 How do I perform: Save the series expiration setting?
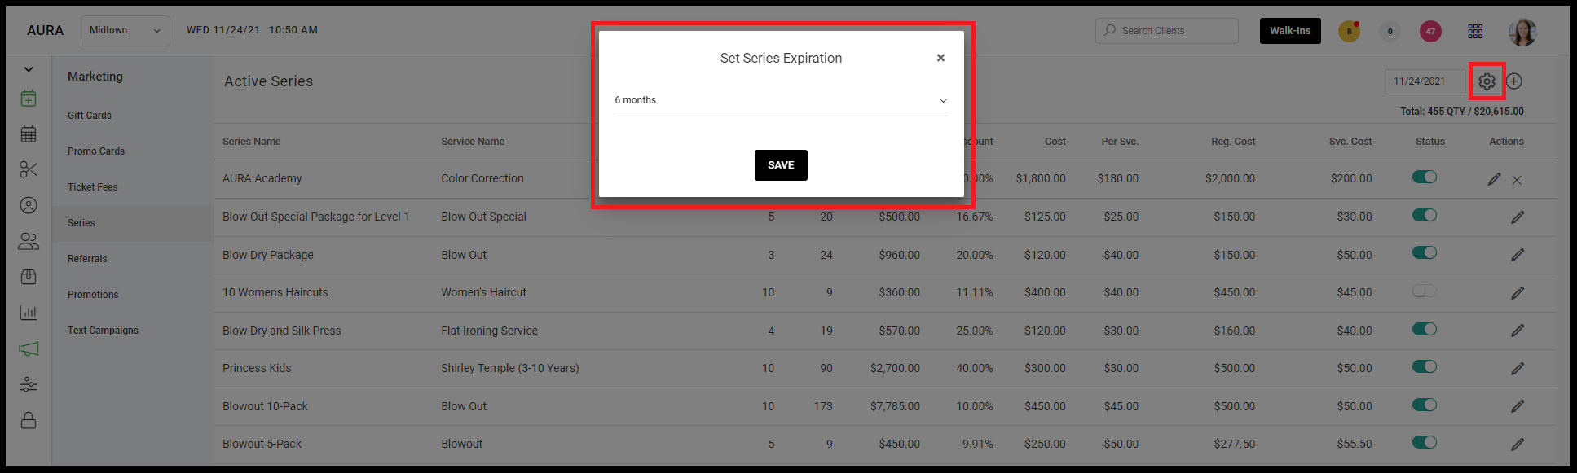[x=781, y=165]
